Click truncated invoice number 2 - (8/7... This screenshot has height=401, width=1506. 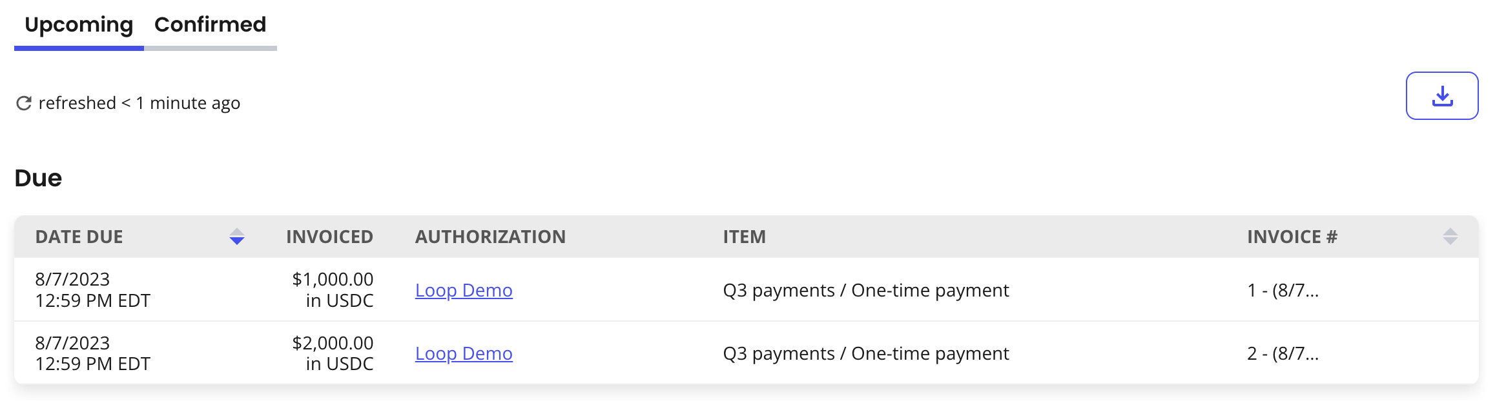click(x=1283, y=354)
